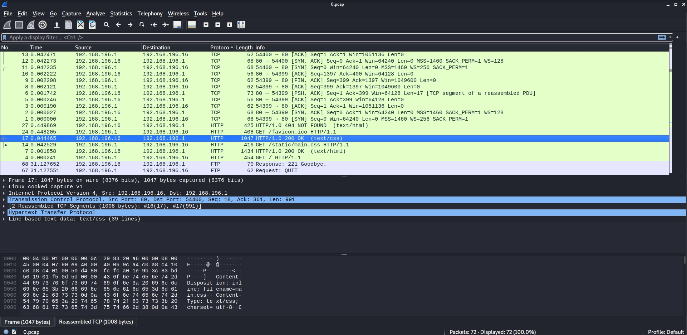The width and height of the screenshot is (687, 335).
Task: Click the display filter input field
Action: (x=322, y=37)
